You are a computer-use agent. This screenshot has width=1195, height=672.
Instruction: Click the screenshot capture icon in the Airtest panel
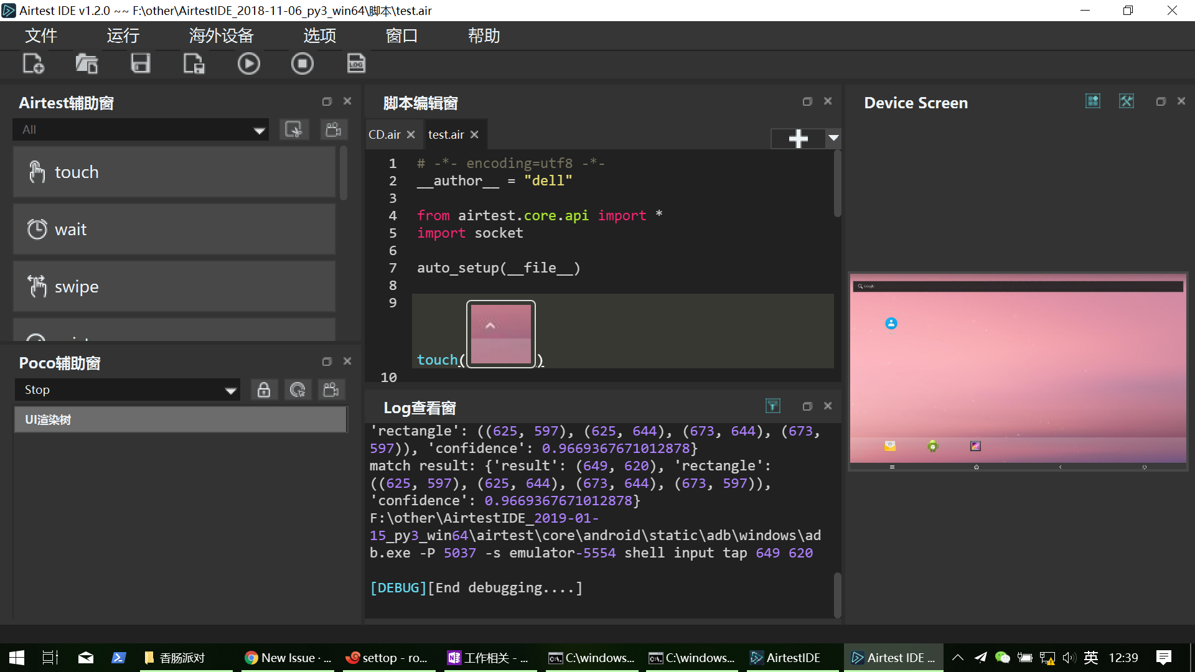pos(294,129)
